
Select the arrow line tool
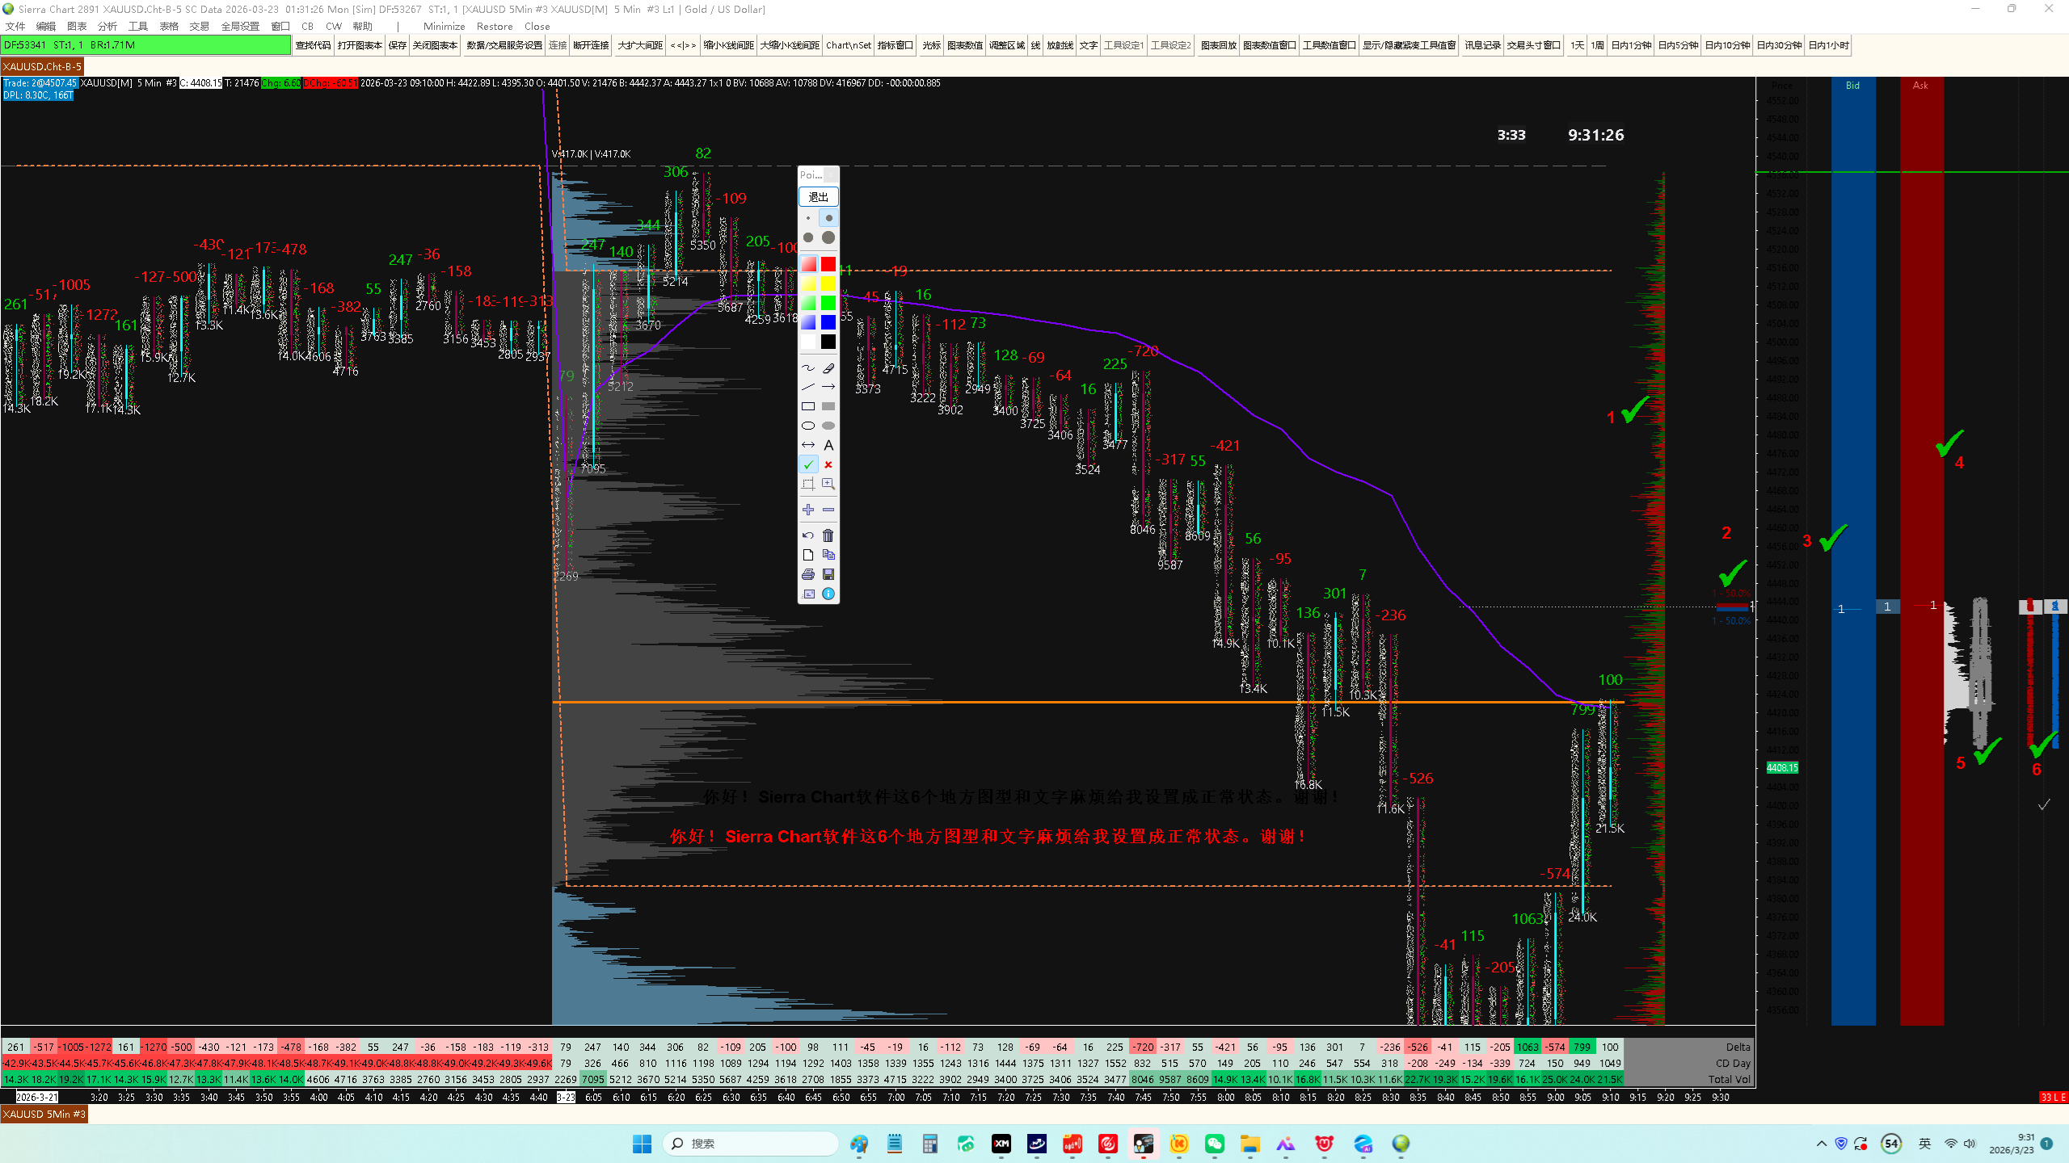click(828, 387)
